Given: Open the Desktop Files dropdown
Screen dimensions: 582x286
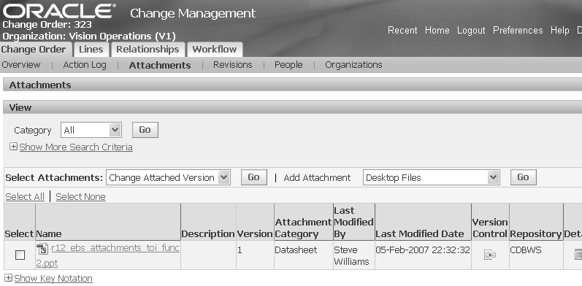Looking at the screenshot, I should pyautogui.click(x=432, y=177).
